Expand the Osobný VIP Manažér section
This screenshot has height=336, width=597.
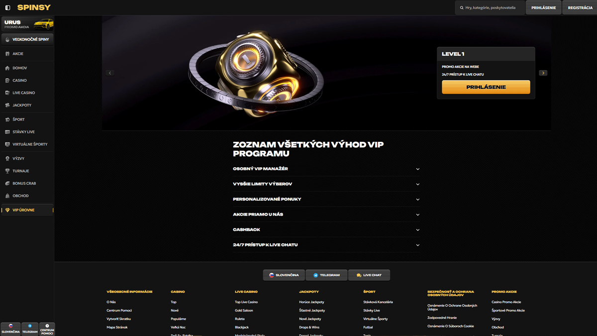[326, 169]
